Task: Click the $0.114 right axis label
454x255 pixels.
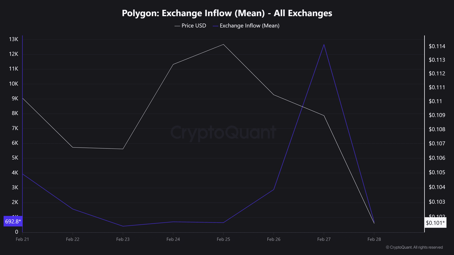Action: click(x=437, y=46)
